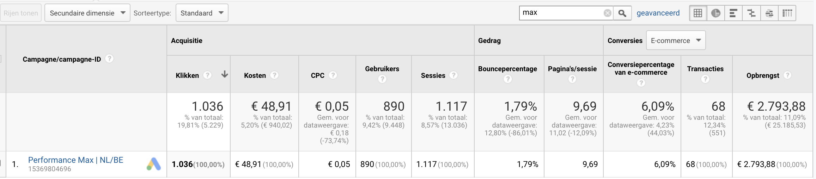Show help tooltip for Kosten column

coord(274,75)
